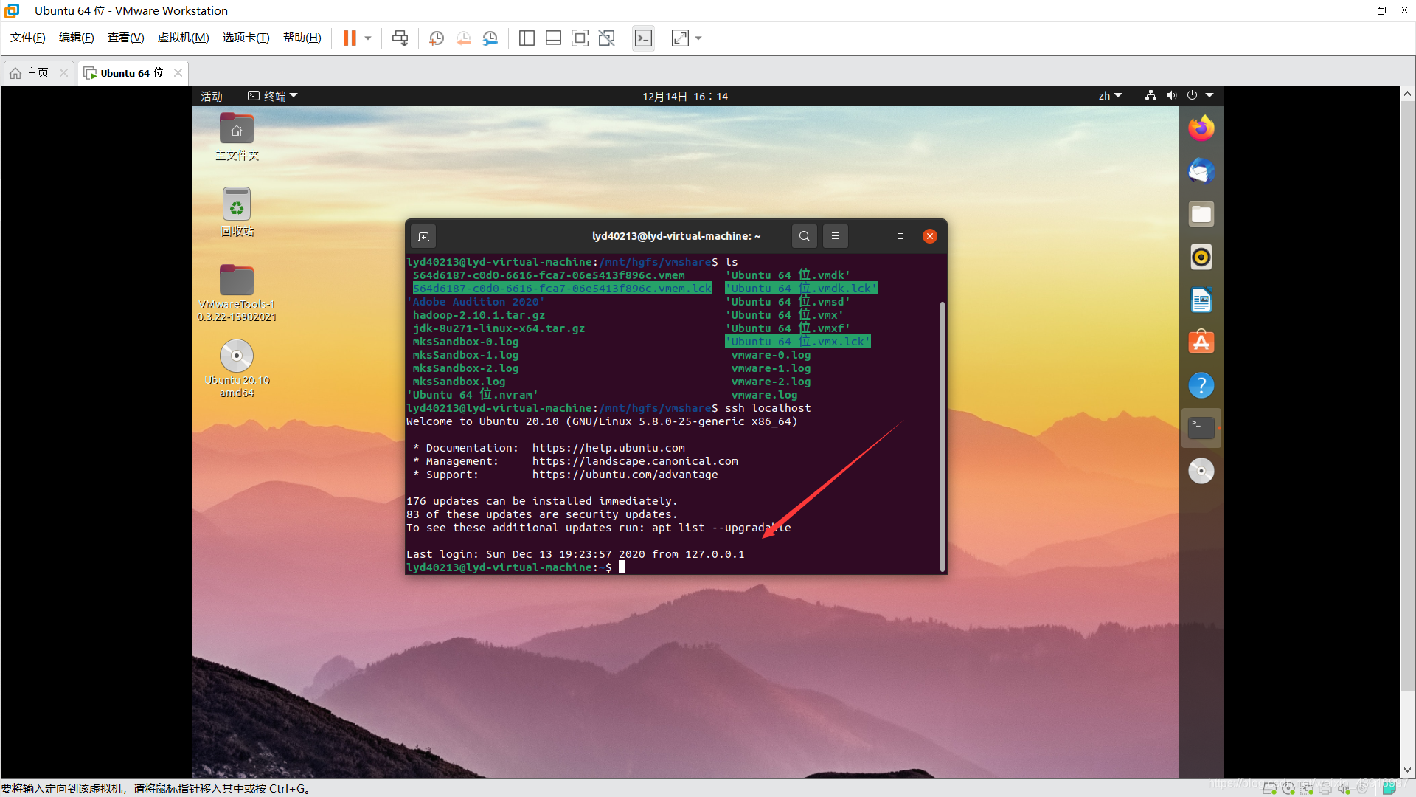This screenshot has height=797, width=1416.
Task: Toggle the thumbnail bar view icon
Action: pos(553,38)
